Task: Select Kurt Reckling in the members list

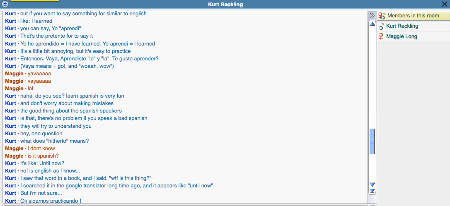Action: pos(402,26)
